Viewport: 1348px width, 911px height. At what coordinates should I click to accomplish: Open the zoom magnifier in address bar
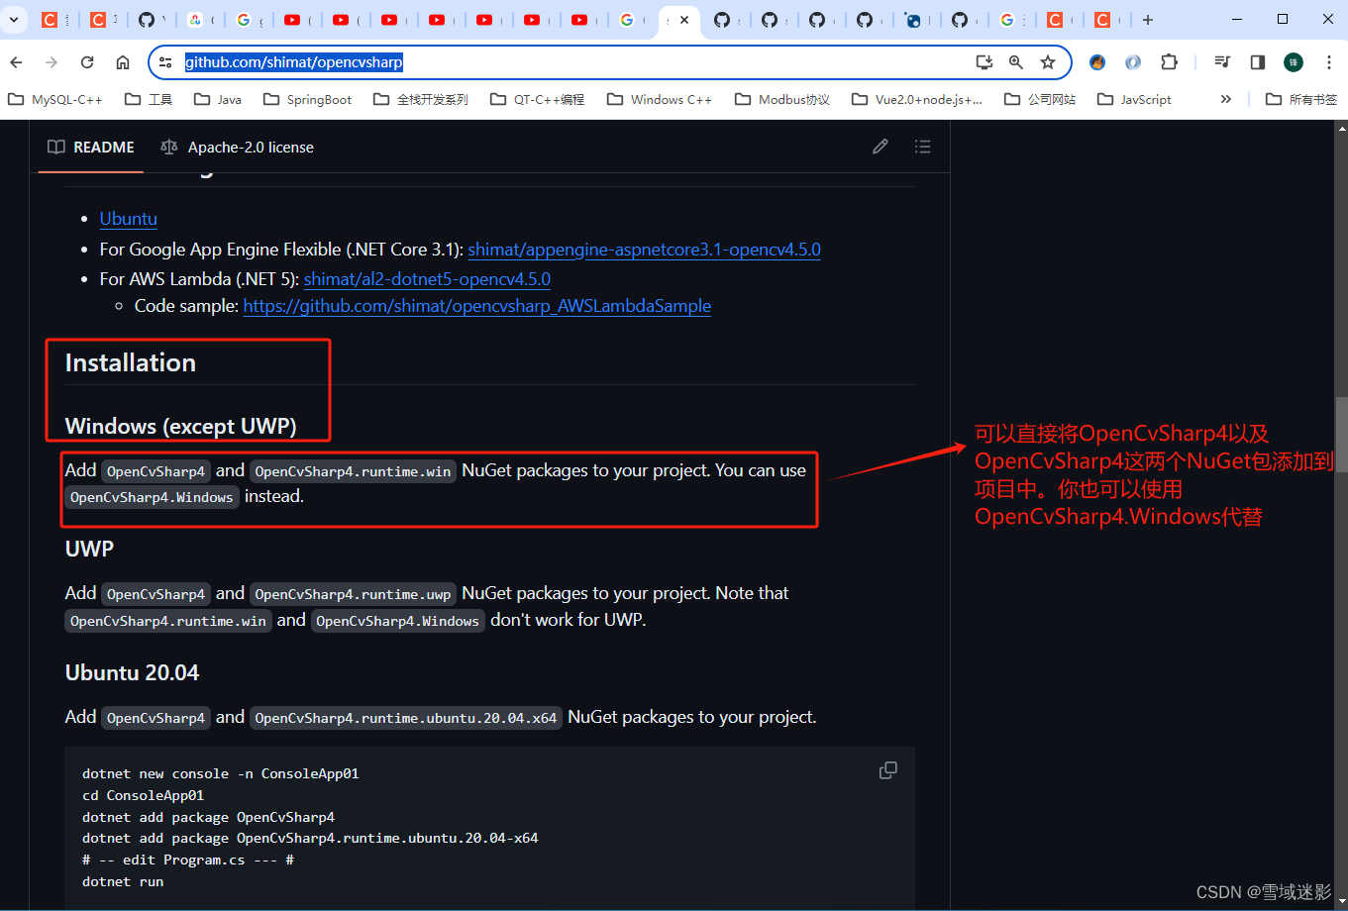pyautogui.click(x=1016, y=62)
